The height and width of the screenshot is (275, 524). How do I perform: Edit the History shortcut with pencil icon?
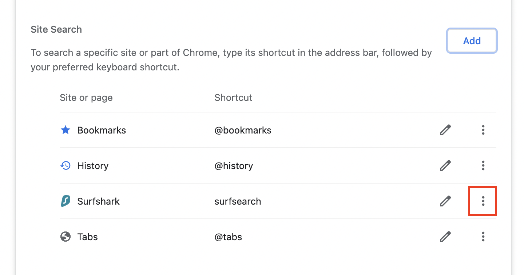click(x=445, y=165)
